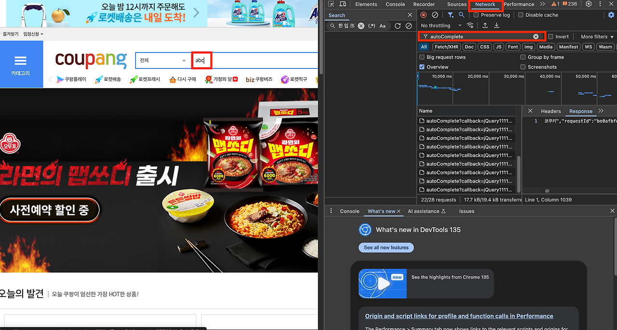
Task: Clear the network log
Action: point(435,15)
